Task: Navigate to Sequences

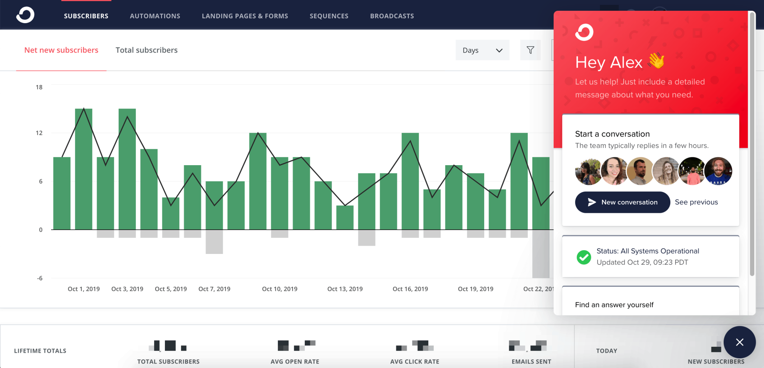Action: (329, 16)
